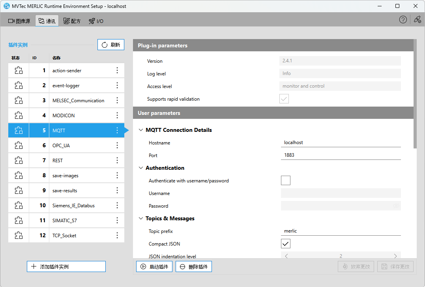Collapse the Authentication section
Screen dimensions: 425x287
pos(141,168)
